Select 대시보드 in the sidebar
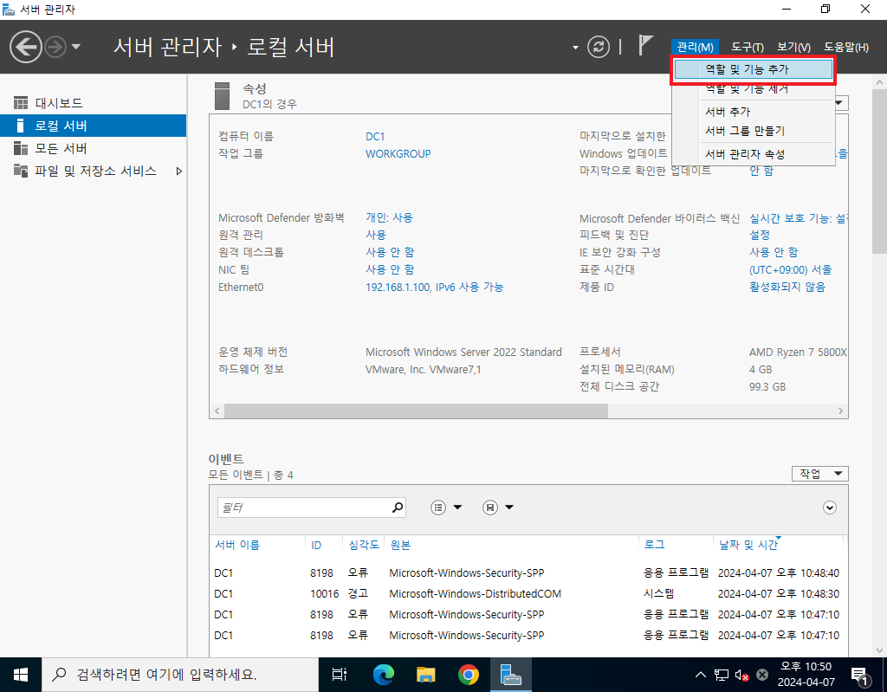887x692 pixels. coord(93,103)
